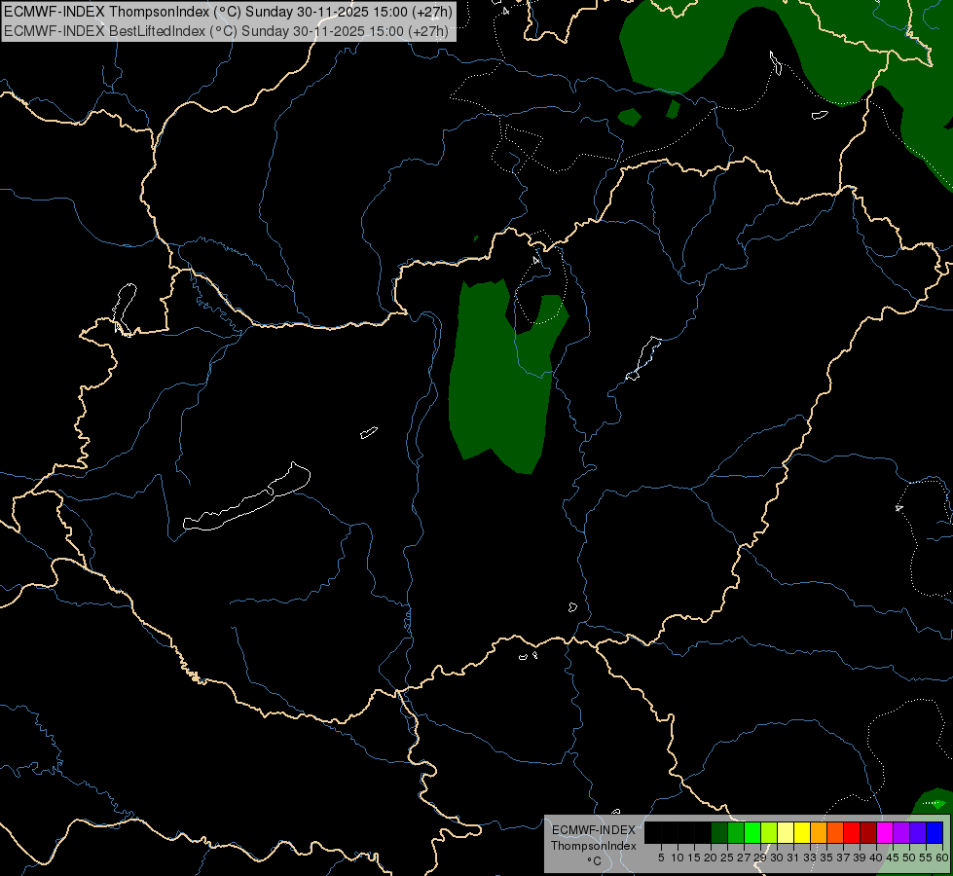Screen dimensions: 953x876
Task: Click the °C unit text in the legend
Action: 595,860
